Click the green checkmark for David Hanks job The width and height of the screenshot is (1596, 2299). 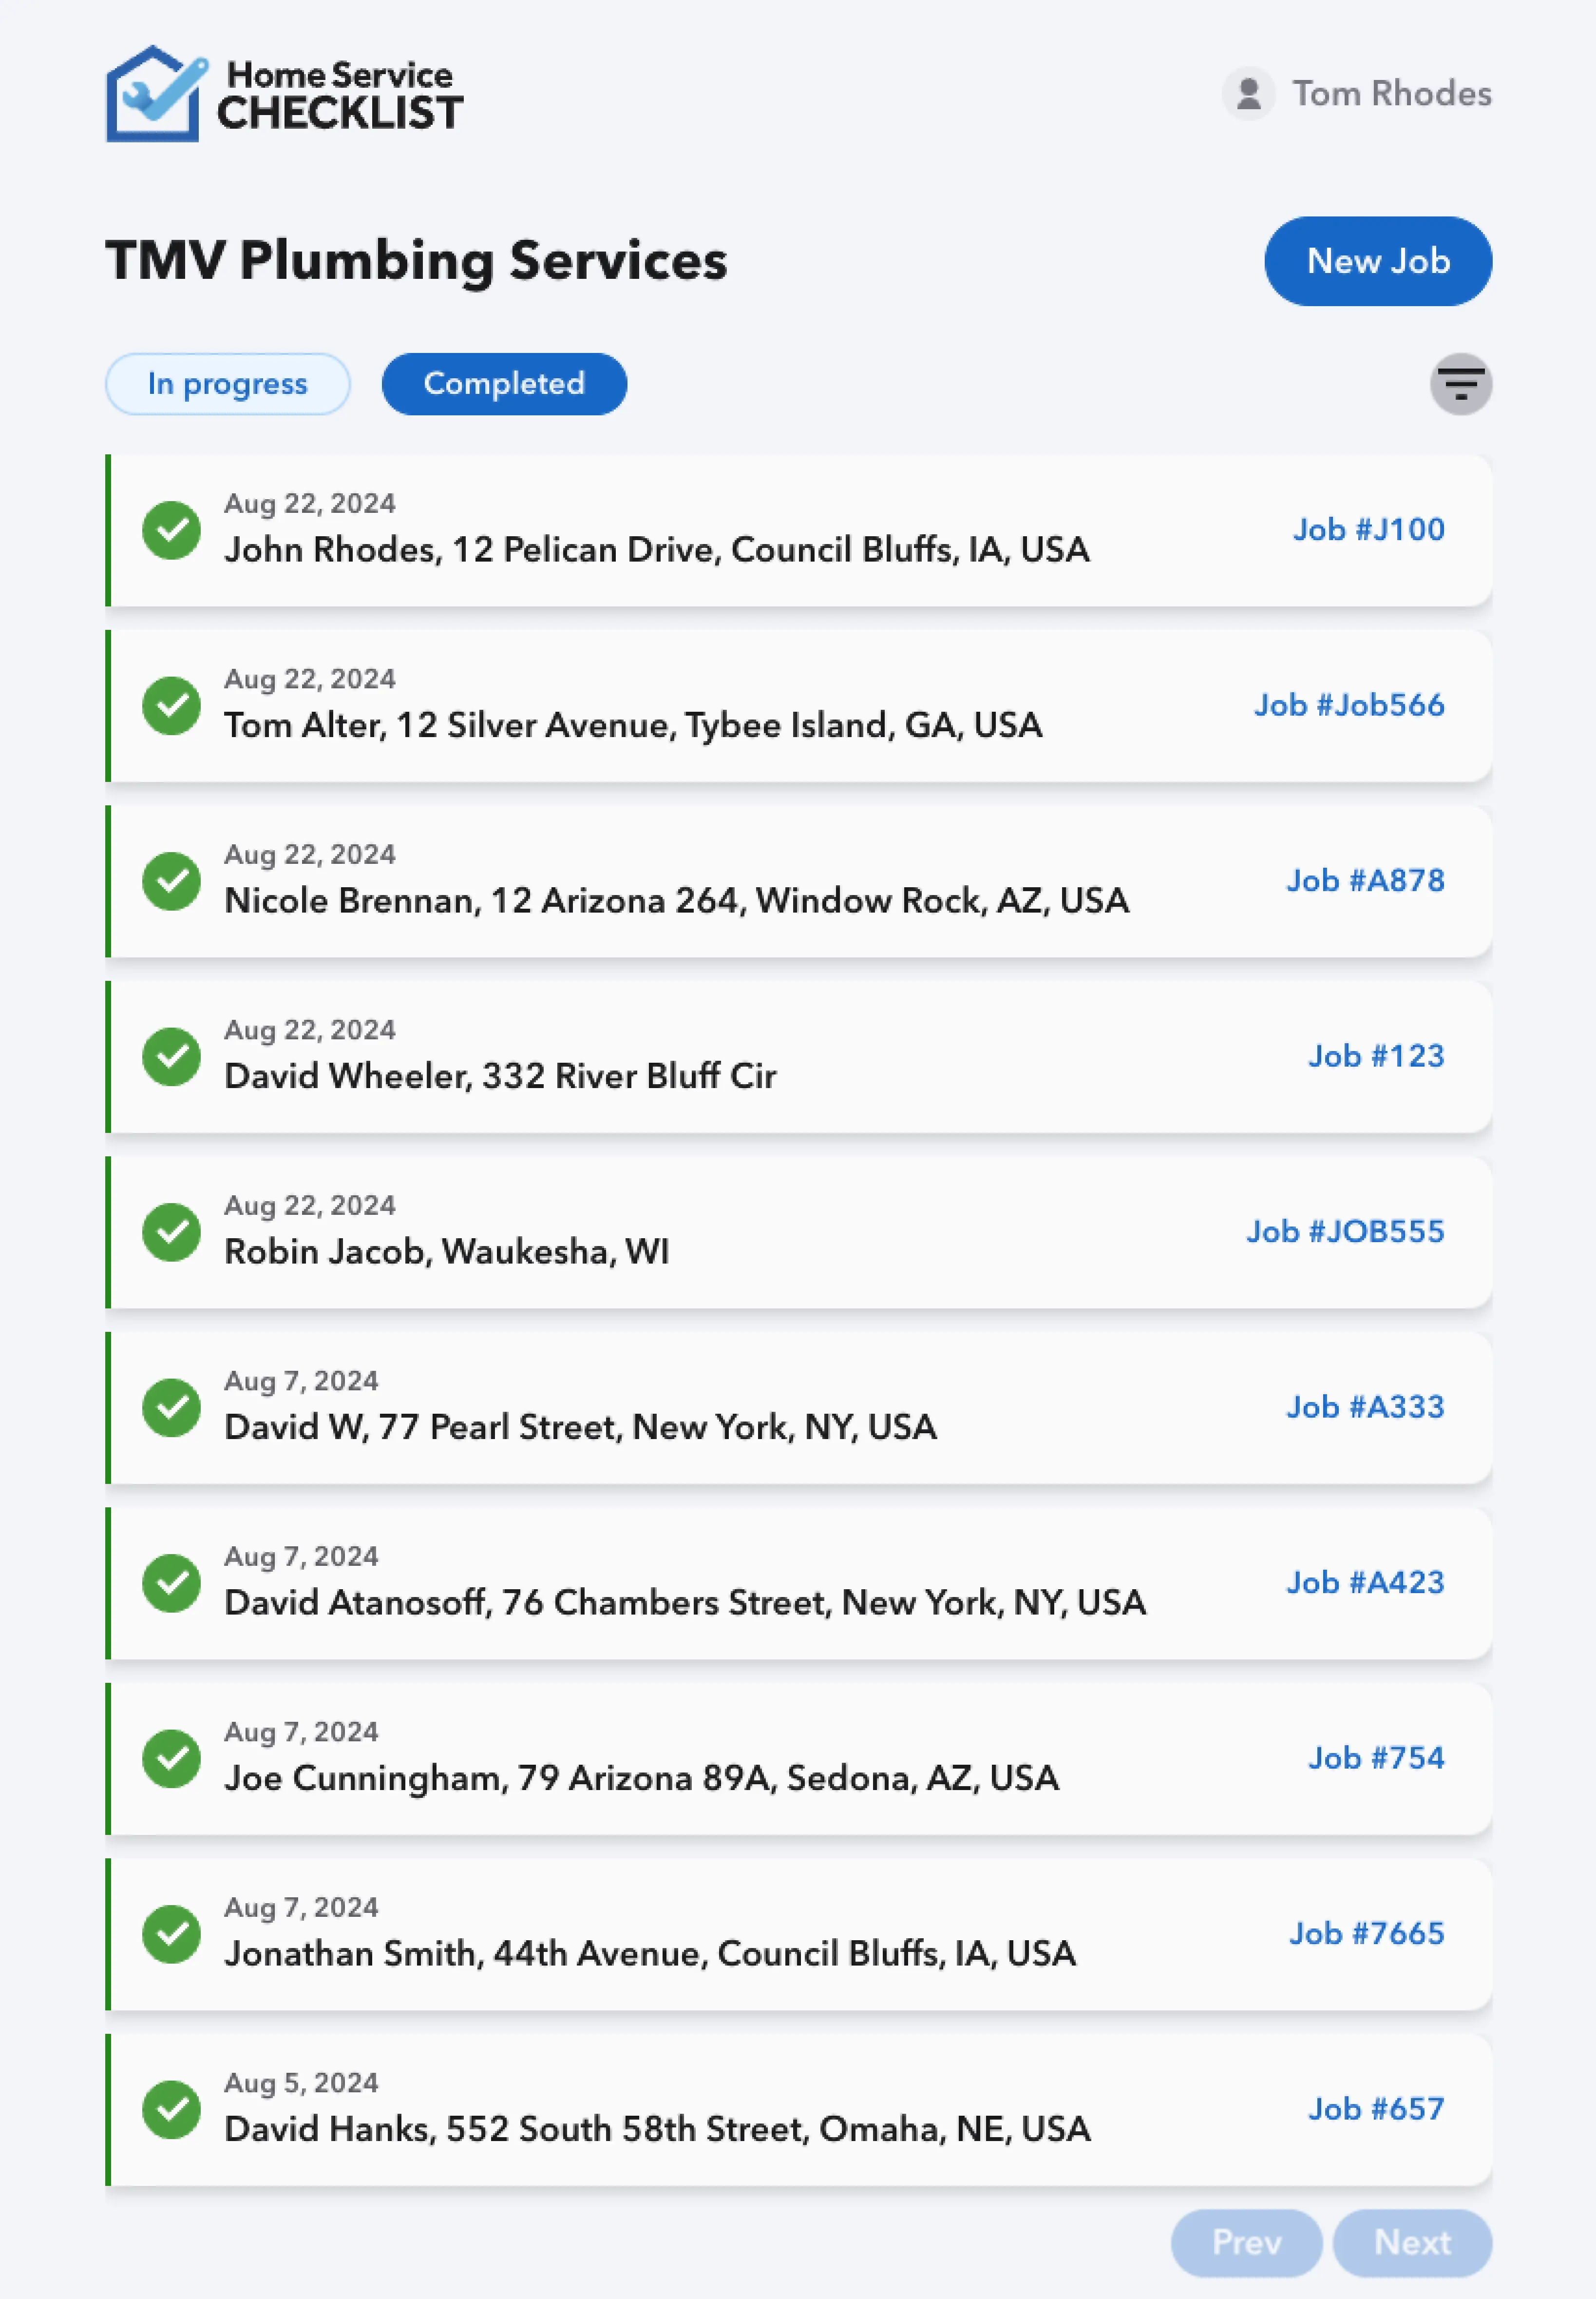[172, 2109]
